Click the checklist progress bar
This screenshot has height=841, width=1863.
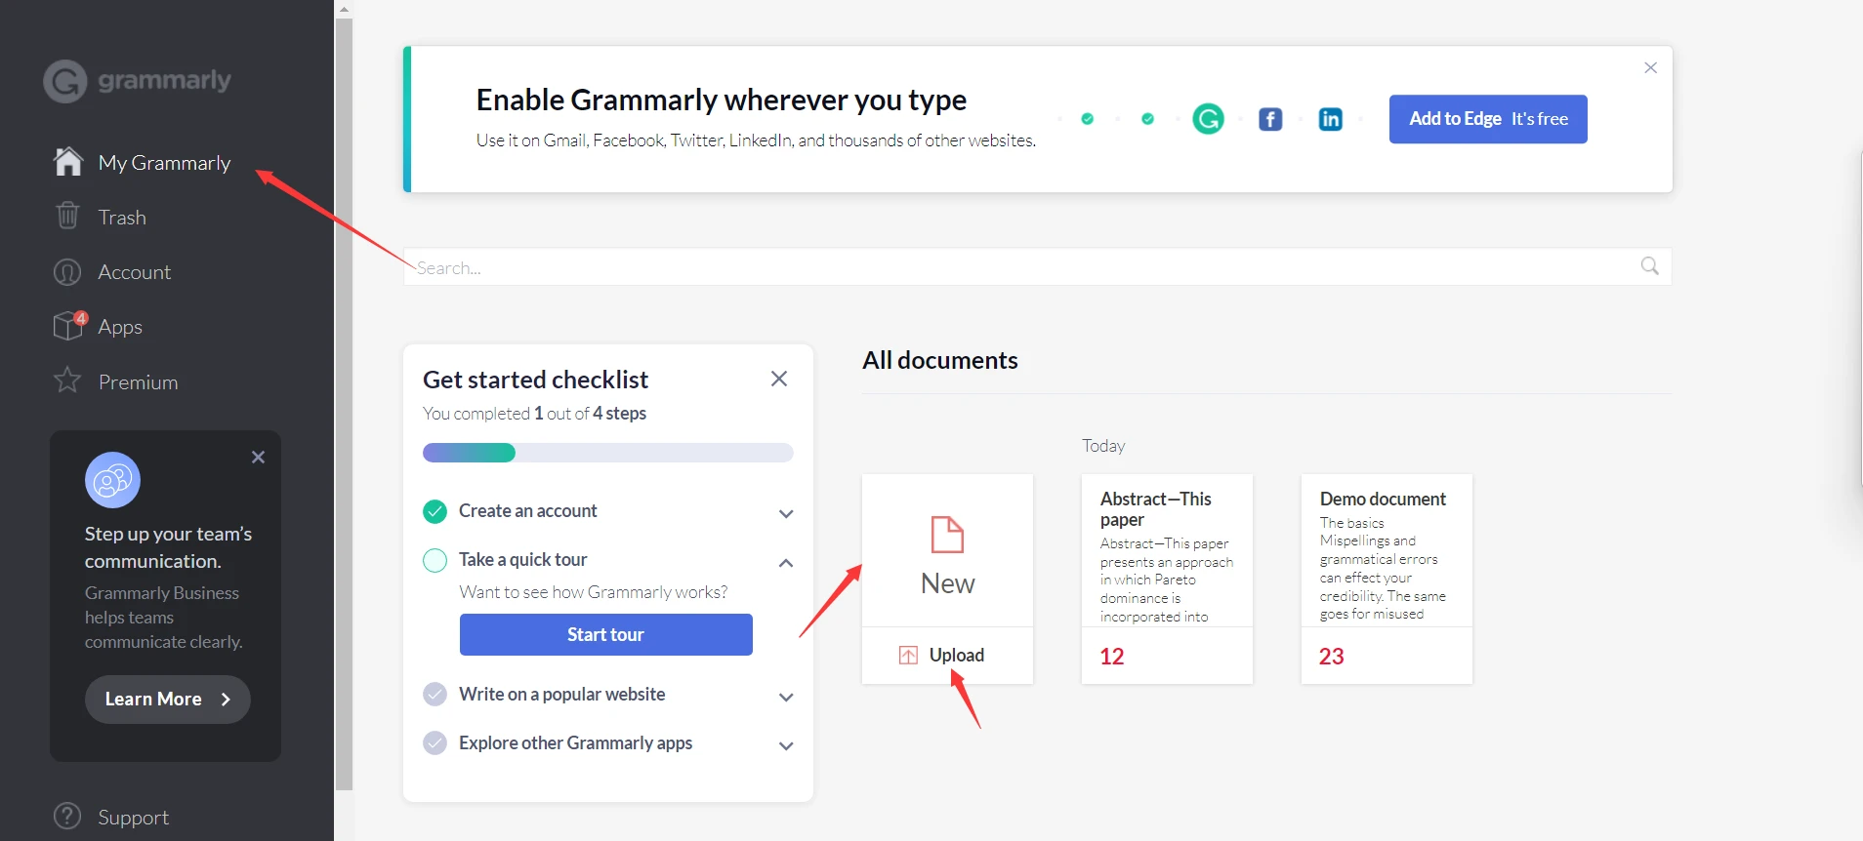point(607,453)
